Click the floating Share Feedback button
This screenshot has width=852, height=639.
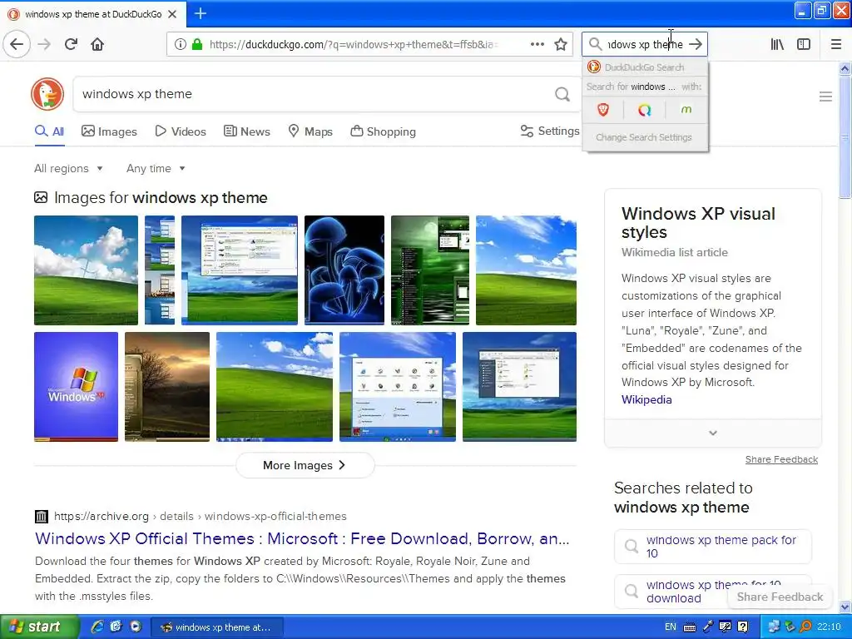point(780,597)
